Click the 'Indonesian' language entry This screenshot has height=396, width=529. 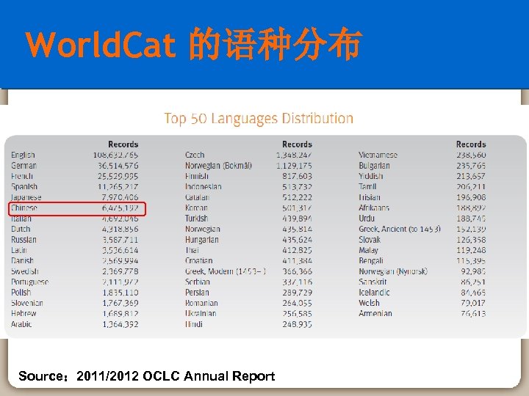[x=203, y=187]
